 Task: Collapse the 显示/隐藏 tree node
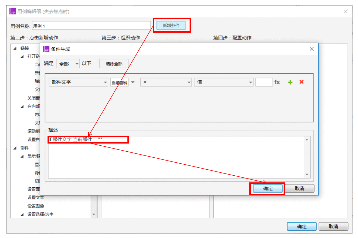(x=22, y=156)
